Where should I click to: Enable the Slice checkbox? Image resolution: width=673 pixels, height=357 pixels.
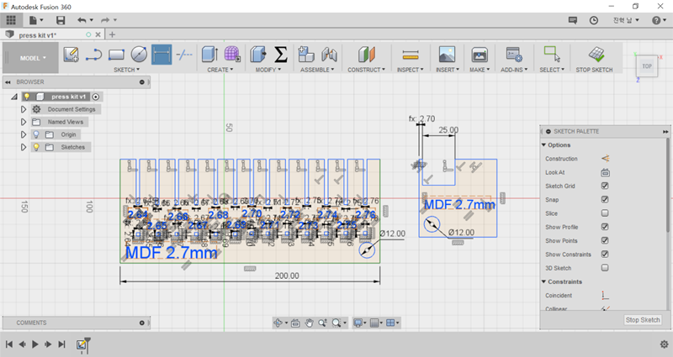tap(605, 213)
